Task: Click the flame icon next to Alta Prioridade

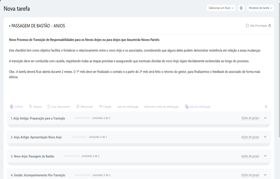Action: (x=270, y=26)
